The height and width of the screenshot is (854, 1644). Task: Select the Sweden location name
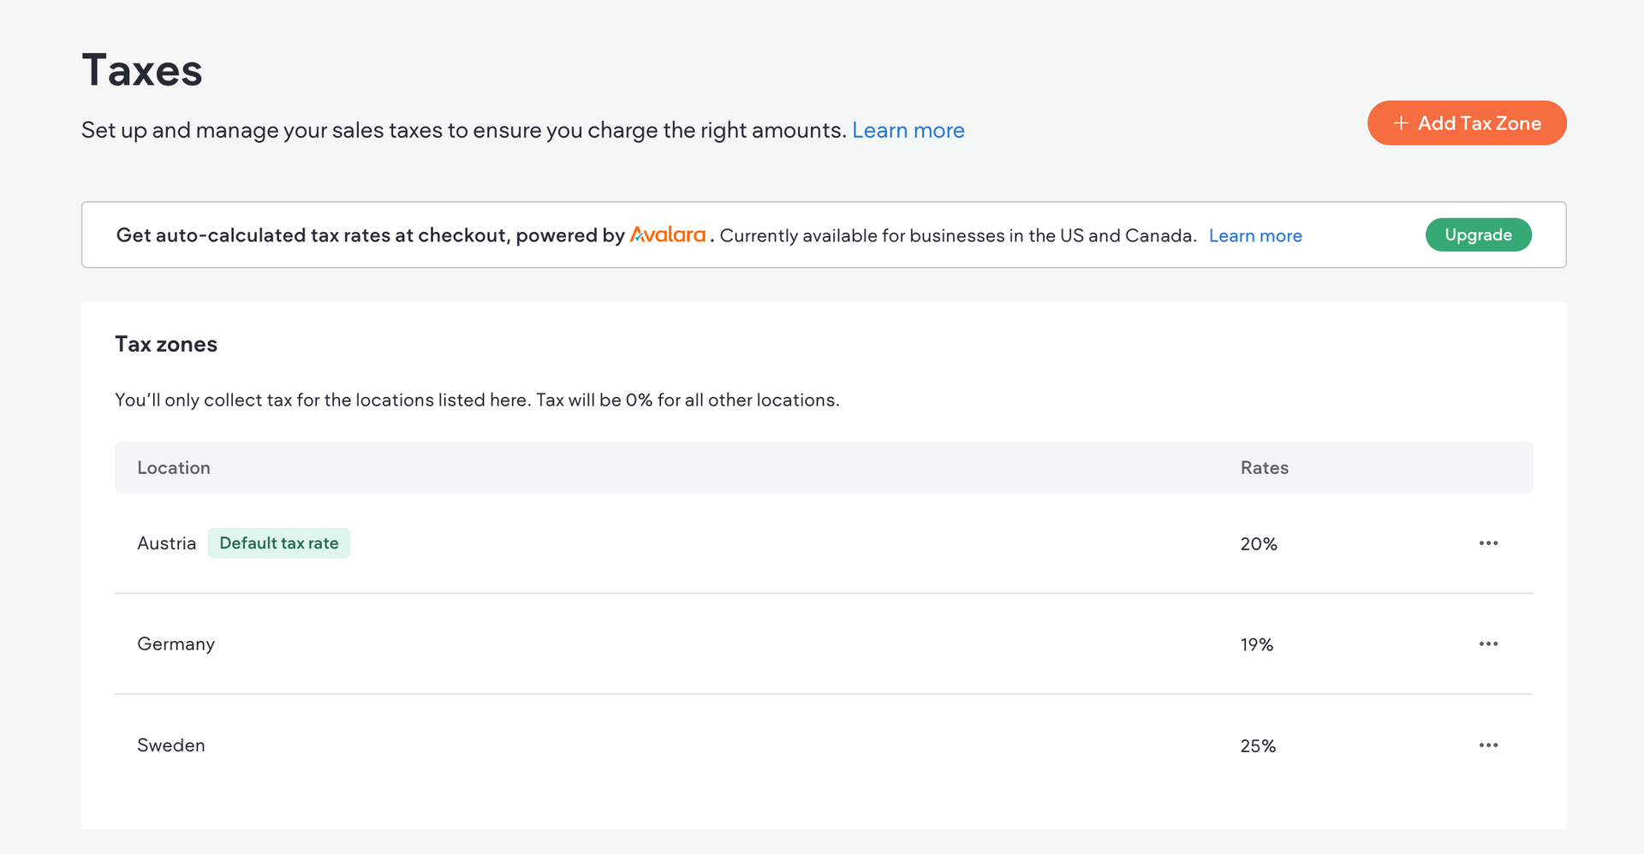[x=170, y=745]
